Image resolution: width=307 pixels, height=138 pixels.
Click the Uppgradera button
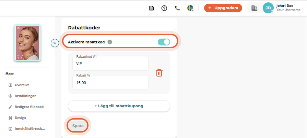[223, 8]
